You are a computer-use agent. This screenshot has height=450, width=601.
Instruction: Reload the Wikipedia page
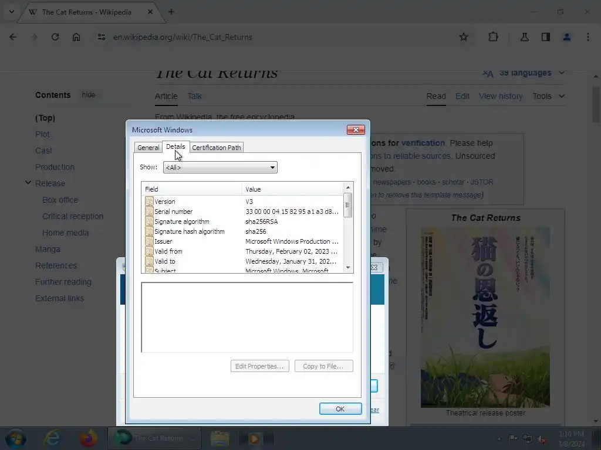[x=55, y=37]
